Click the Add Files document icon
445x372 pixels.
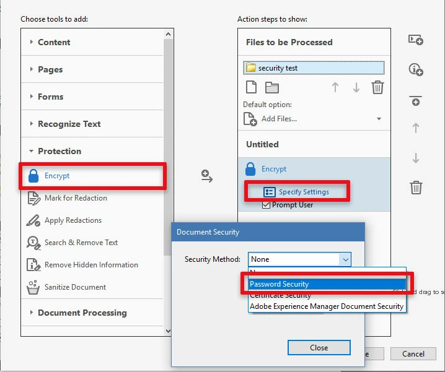pyautogui.click(x=250, y=119)
